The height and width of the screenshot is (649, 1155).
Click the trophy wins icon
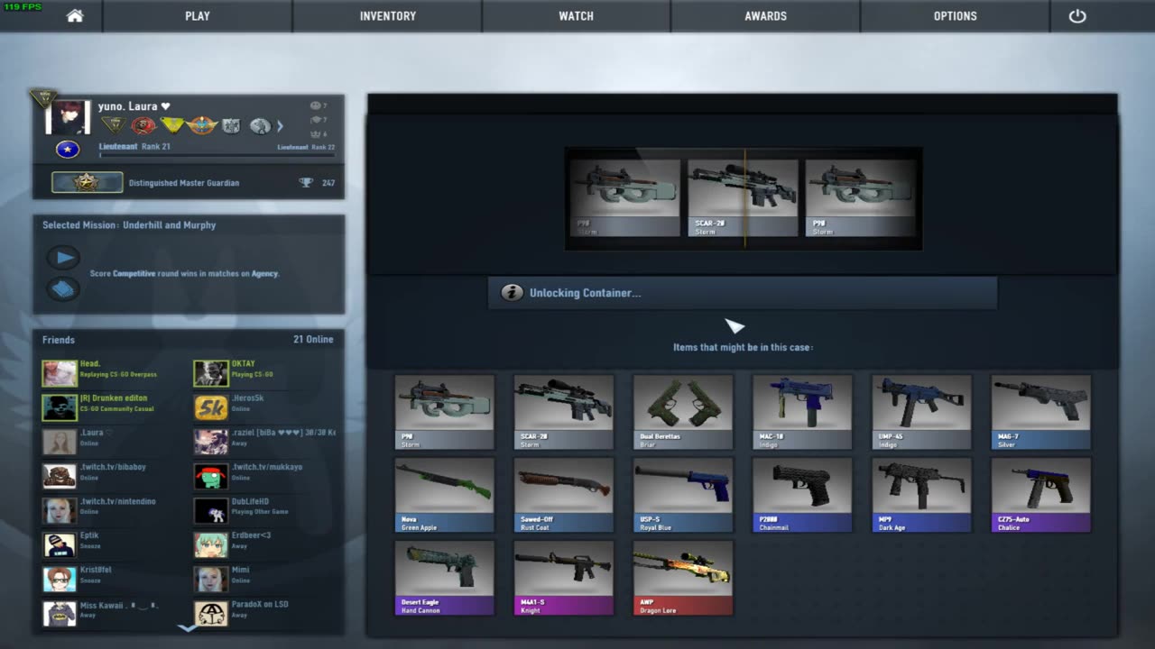point(306,183)
